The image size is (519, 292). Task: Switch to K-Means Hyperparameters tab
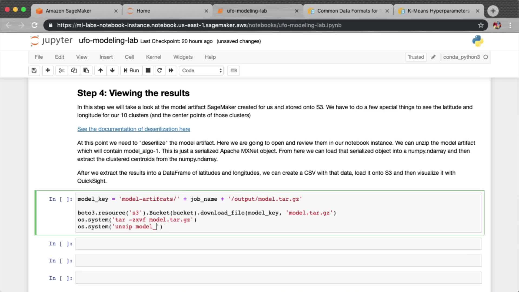tap(438, 11)
